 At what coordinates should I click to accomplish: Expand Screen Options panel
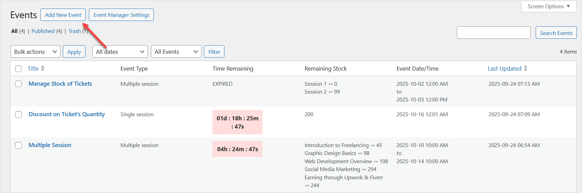click(x=548, y=7)
